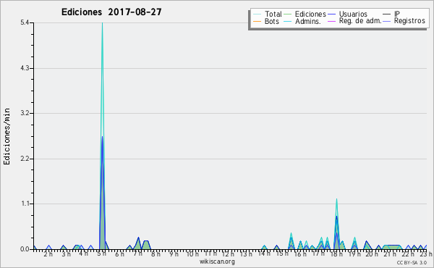The height and width of the screenshot is (268, 434).
Task: Click the "14 h" x-axis label
Action: point(264,254)
